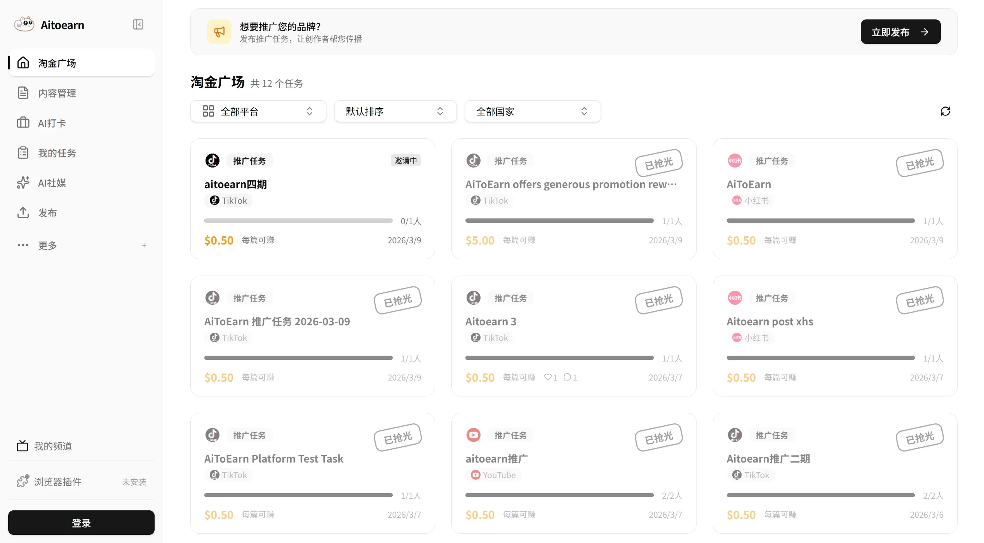Click 小红书 icon on AiToEarn card
The image size is (984, 543).
pyautogui.click(x=735, y=161)
